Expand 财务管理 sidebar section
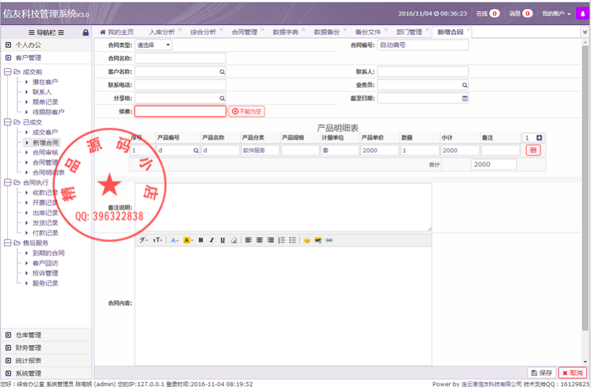Viewport: 591px width, 388px height. tap(46, 348)
